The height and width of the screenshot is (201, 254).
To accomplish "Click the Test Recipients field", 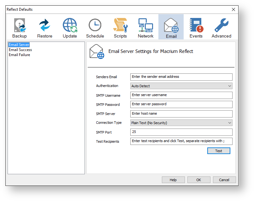I will click(181, 141).
